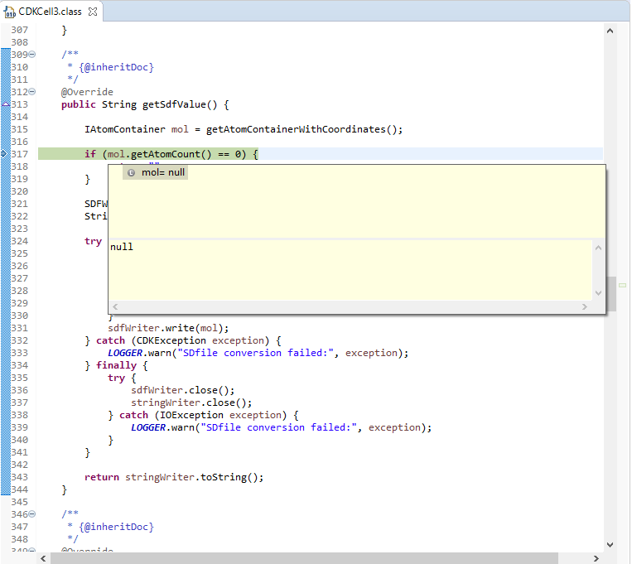Click the editor horizontal scroll left arrow
The height and width of the screenshot is (564, 632).
point(43,558)
